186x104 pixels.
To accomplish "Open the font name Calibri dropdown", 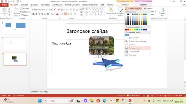I will click(x=44, y=10).
